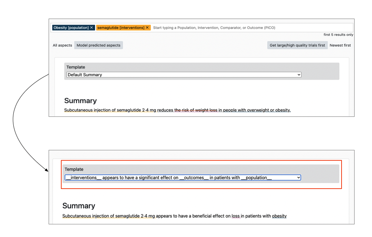Click the upper Summary heading
Viewport: 372px width, 237px height.
pyautogui.click(x=80, y=101)
